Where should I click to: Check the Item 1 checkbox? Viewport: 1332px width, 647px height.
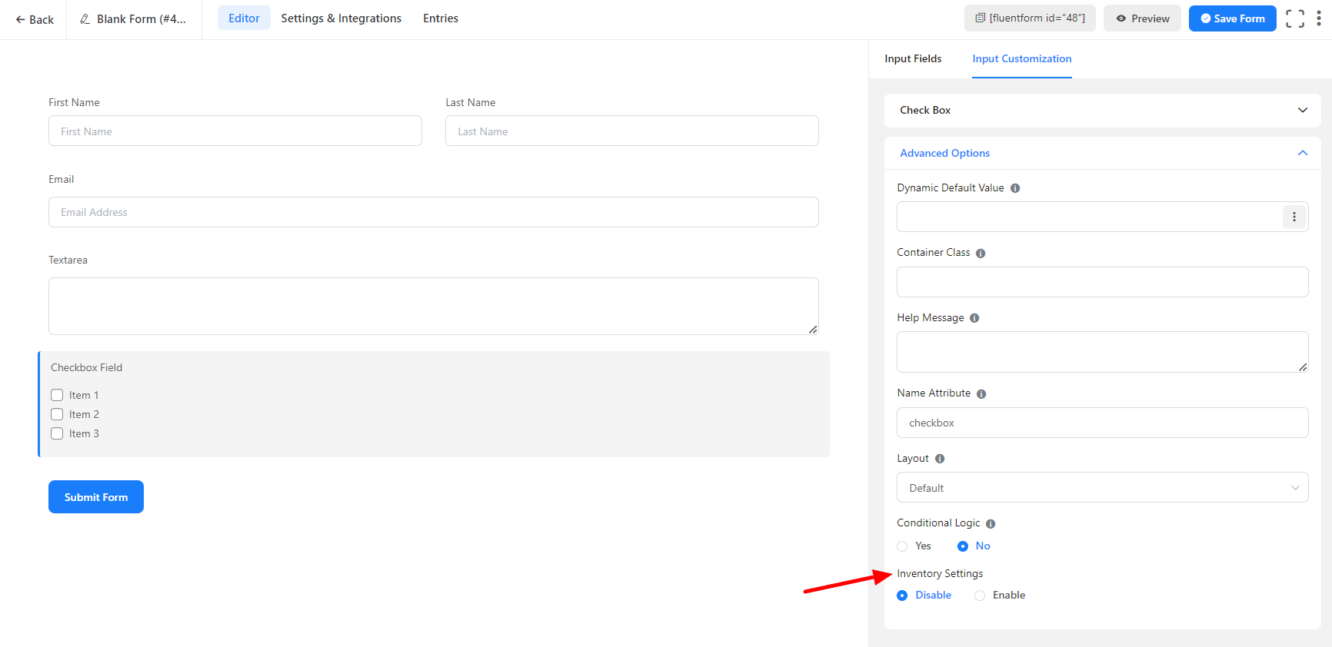coord(57,395)
